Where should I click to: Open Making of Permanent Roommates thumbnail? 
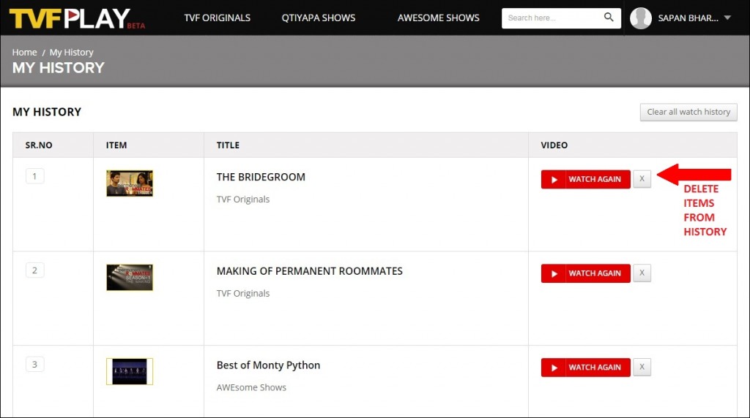point(130,277)
